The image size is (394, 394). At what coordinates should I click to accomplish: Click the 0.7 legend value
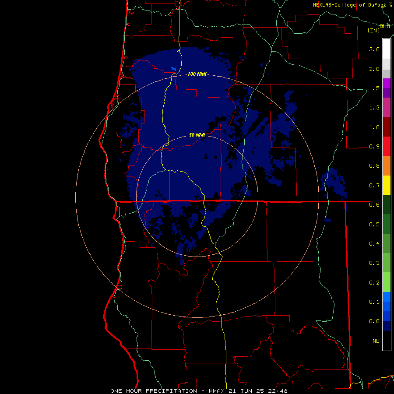tap(374, 186)
